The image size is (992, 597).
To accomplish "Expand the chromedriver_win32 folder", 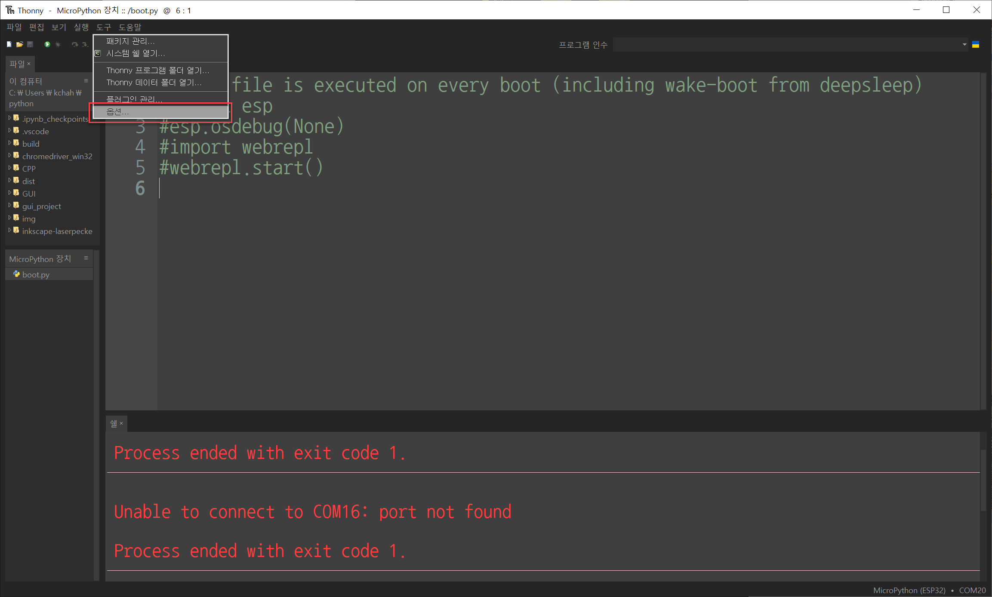I will (x=9, y=156).
